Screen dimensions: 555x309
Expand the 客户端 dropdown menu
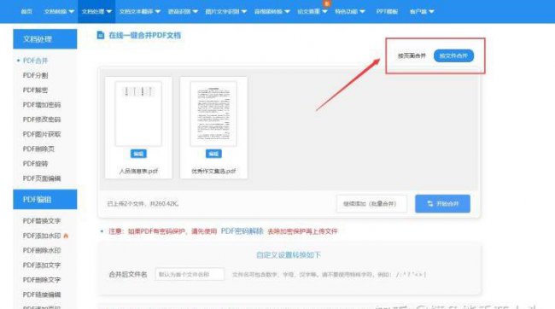click(422, 11)
